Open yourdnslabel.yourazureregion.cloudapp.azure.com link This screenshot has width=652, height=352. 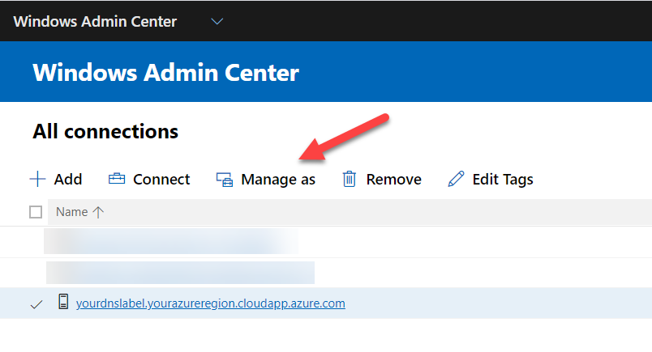210,303
